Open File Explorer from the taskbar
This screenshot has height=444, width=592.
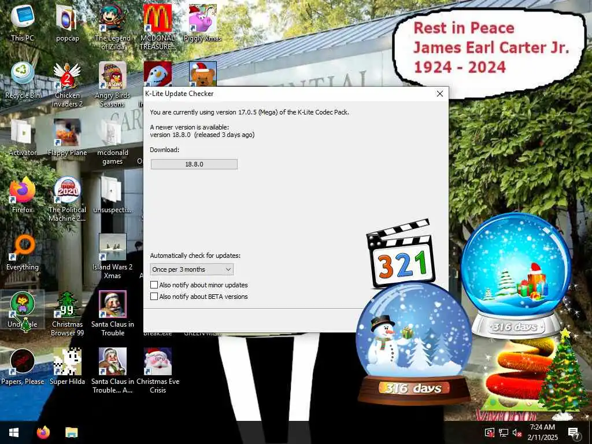(71, 432)
